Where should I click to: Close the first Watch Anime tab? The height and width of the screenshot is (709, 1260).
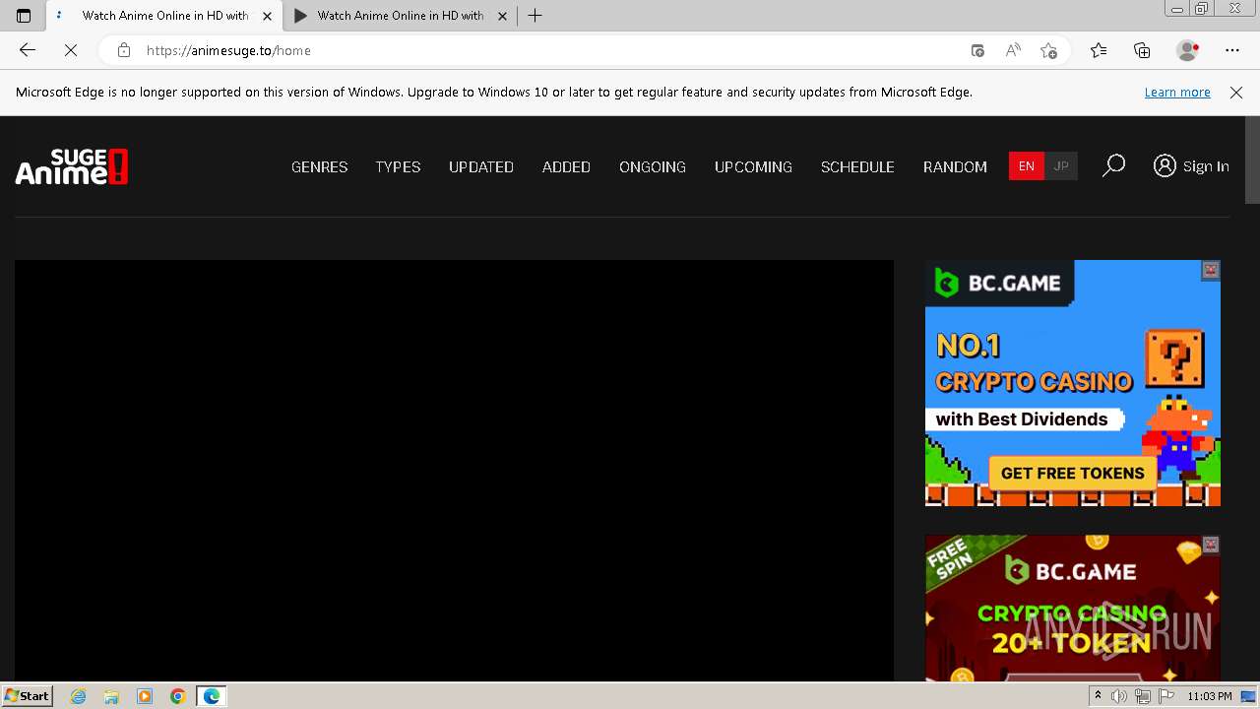(x=267, y=16)
